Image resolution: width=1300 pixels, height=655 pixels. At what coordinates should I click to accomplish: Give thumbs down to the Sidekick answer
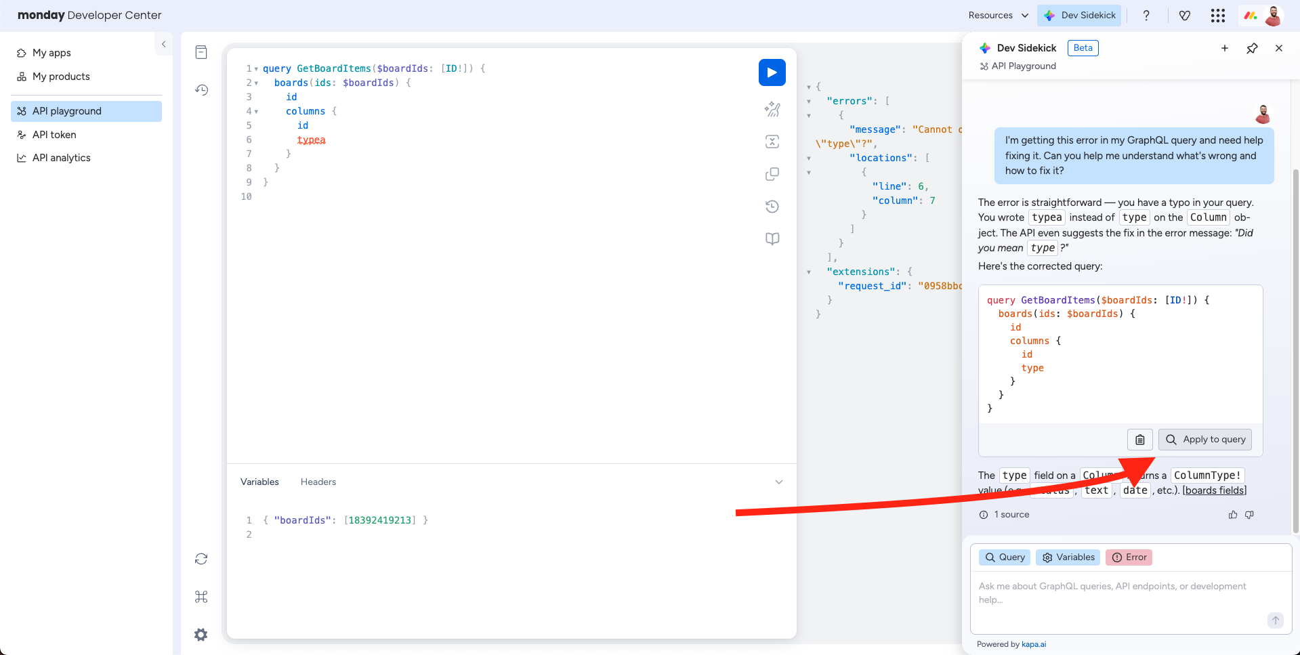tap(1250, 515)
